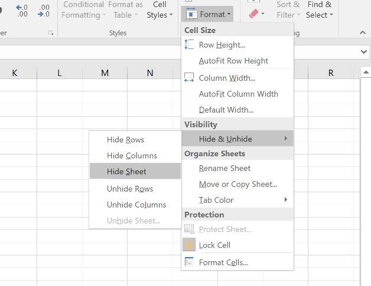Viewport: 371px width, 286px height.
Task: Click the Lock Cell icon
Action: (x=189, y=245)
